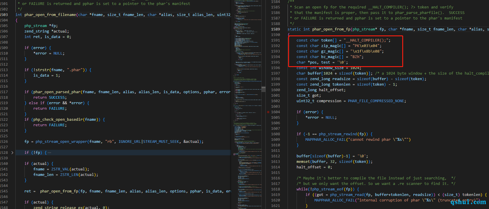Click line number 1612 in right editor
Viewport: 489px width, 209px height.
tap(275, 156)
